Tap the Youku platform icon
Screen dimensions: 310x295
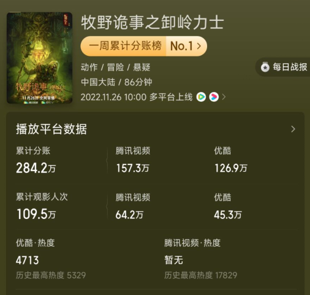[214, 97]
